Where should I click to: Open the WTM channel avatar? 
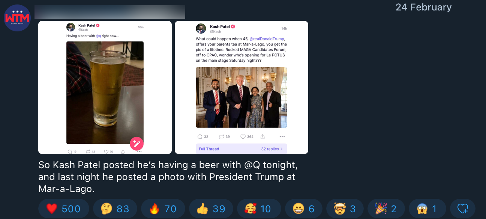coord(17,18)
